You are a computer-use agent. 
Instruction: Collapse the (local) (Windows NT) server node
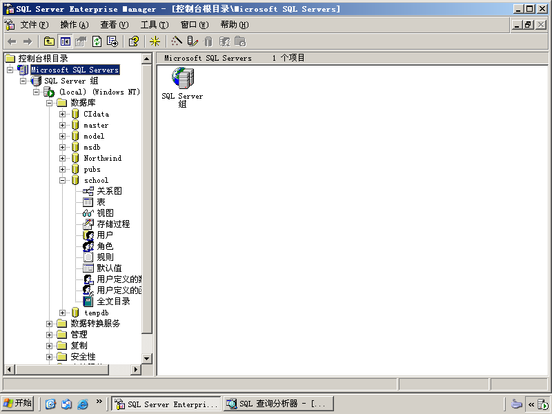tap(37, 92)
